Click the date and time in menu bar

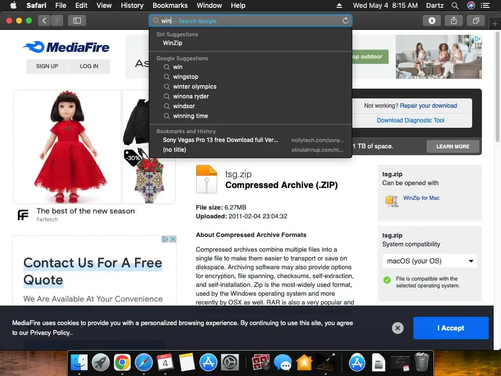385,5
